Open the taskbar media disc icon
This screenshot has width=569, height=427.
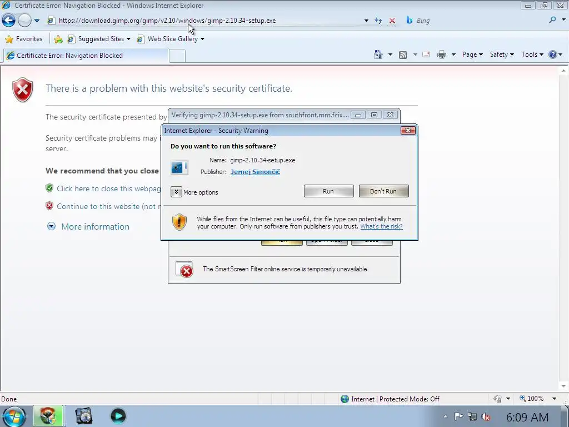(x=84, y=416)
